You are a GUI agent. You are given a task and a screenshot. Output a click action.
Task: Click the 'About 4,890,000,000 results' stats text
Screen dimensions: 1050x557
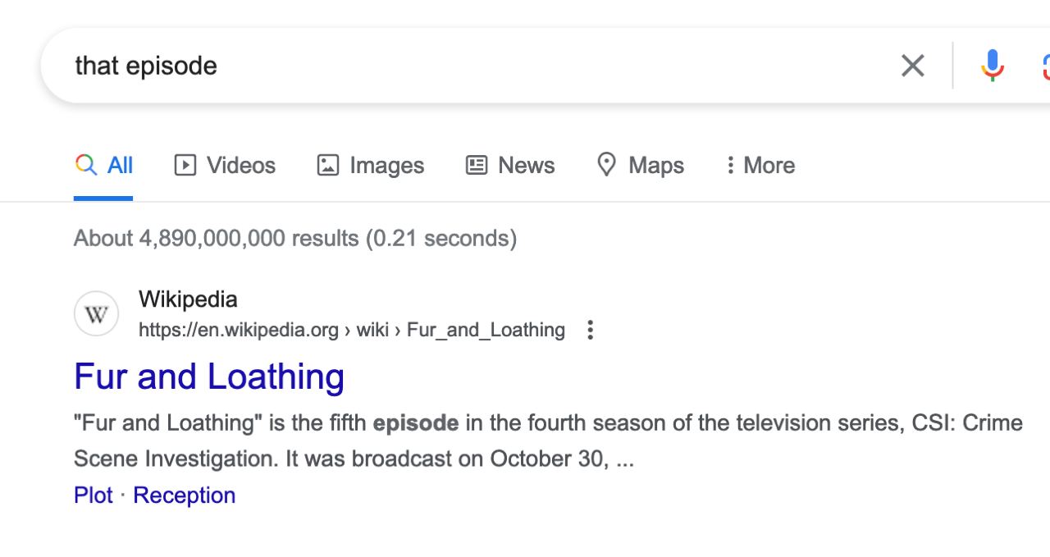[294, 239]
